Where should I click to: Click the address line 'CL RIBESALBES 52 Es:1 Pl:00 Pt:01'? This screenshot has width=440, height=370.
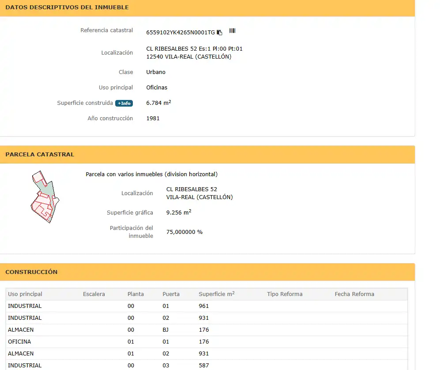click(194, 49)
